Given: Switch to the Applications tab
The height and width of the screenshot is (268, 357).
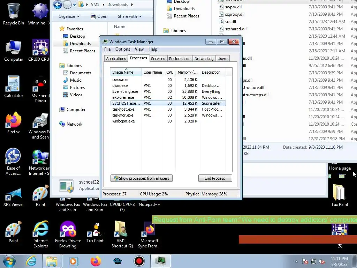Looking at the screenshot, I should pos(116,59).
